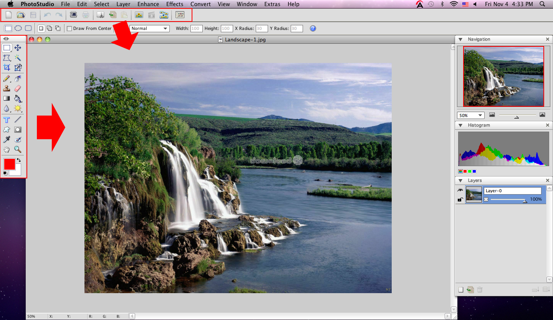Pick the Crop tool in toolbox
The image size is (553, 320).
[7, 68]
